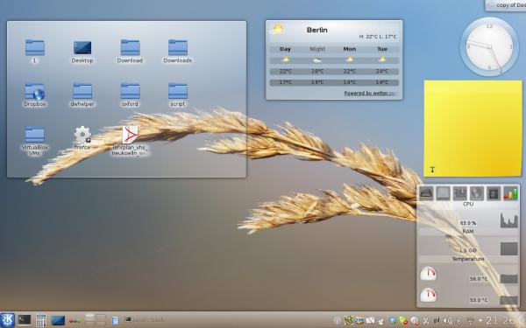Open Klipper scissors tray icon
Screen dimensions: 526x328
coord(426,321)
